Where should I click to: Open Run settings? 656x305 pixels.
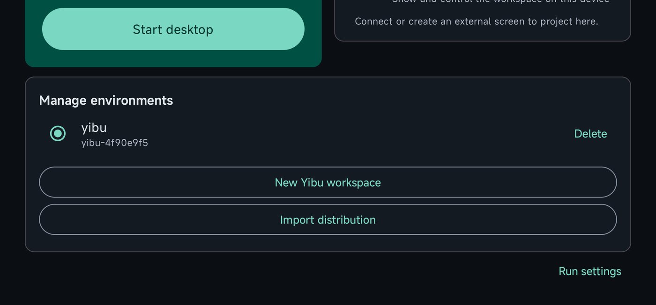tap(590, 271)
